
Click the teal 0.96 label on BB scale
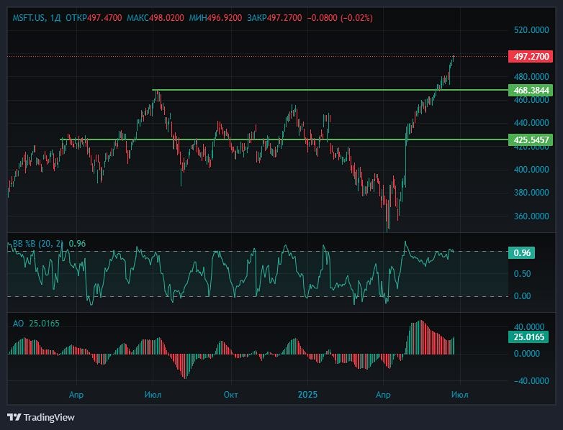coord(522,252)
